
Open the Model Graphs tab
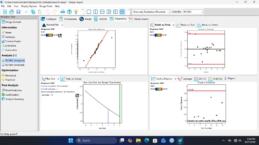(x=138, y=19)
